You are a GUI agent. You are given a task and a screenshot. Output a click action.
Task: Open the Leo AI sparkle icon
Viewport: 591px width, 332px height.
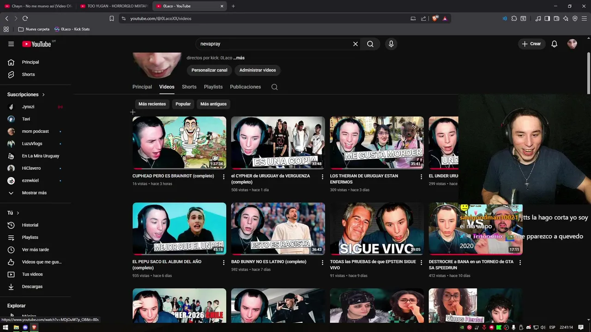point(566,18)
